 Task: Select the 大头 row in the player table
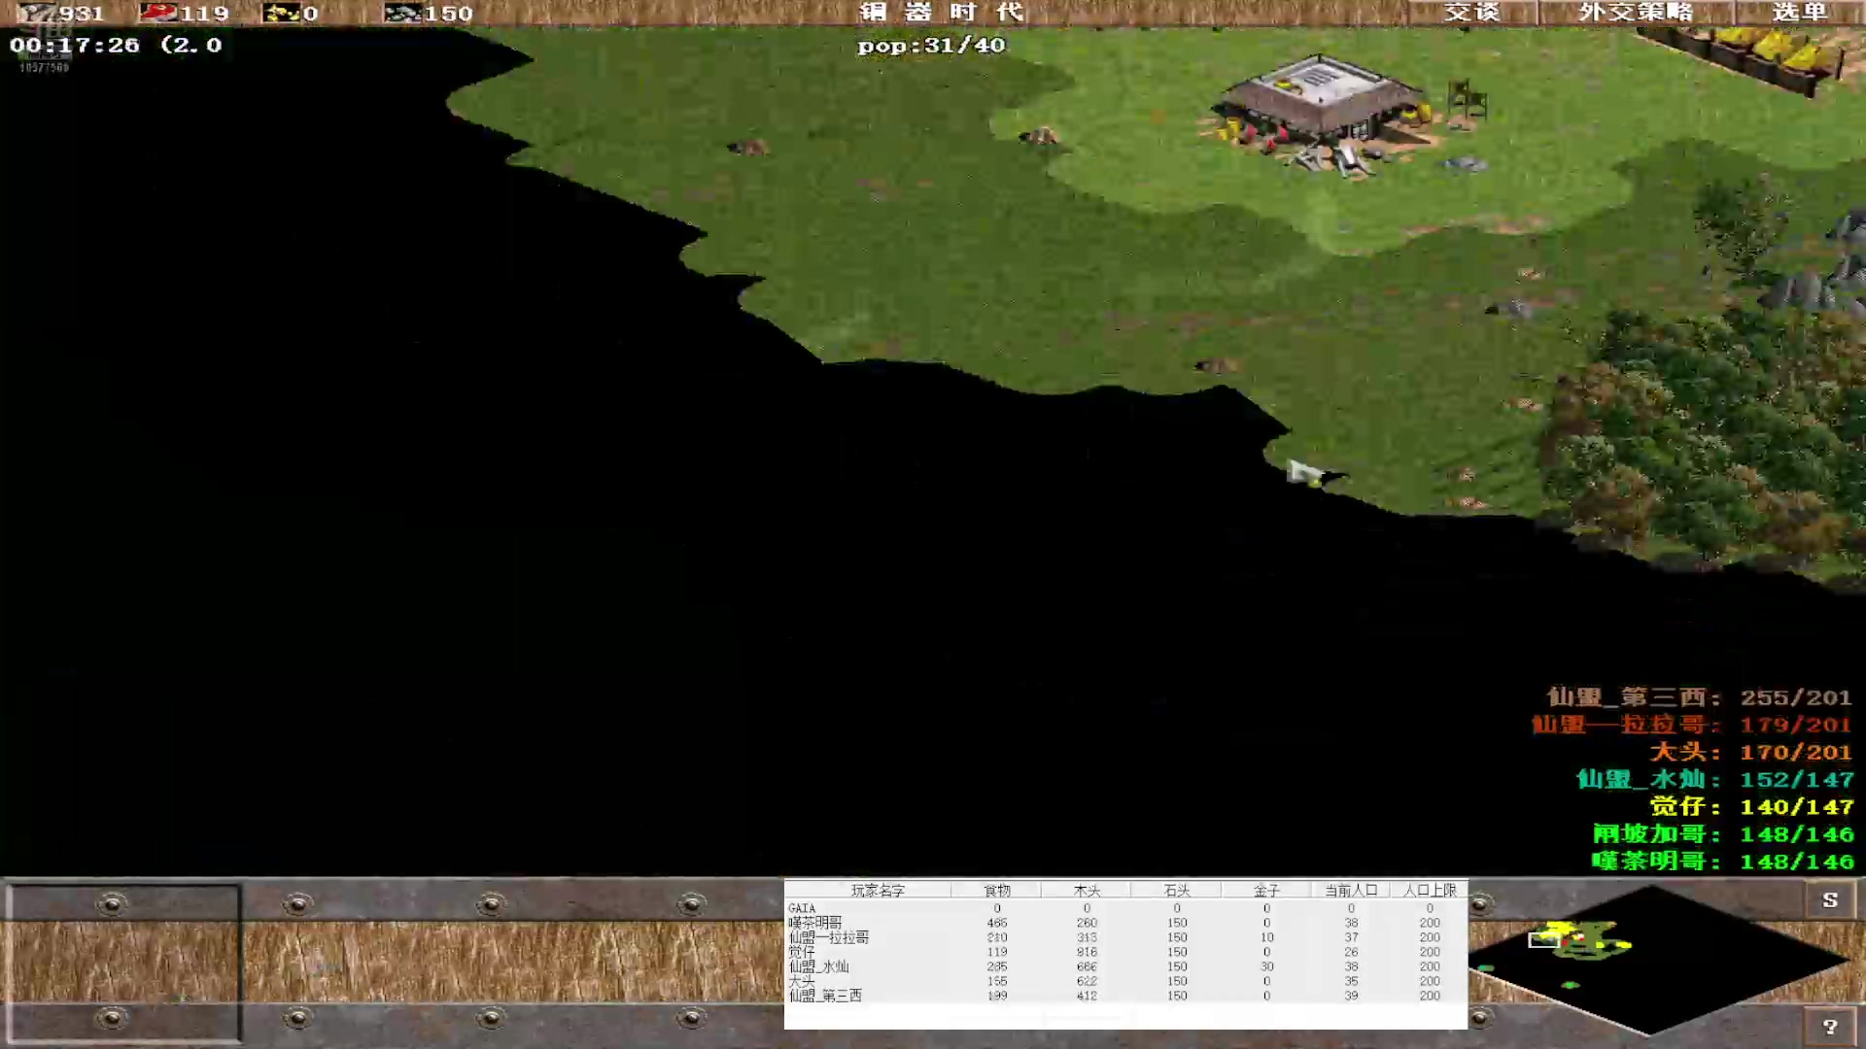point(1125,981)
